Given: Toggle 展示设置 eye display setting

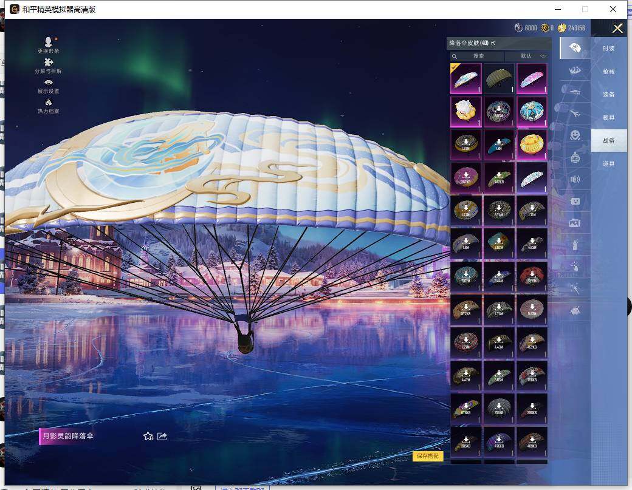Looking at the screenshot, I should pos(49,83).
